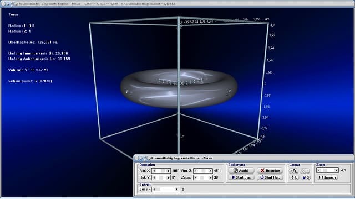Decrease Rot. Z with left arrow
Image resolution: width=355 pixels, height=199 pixels.
pos(196,171)
